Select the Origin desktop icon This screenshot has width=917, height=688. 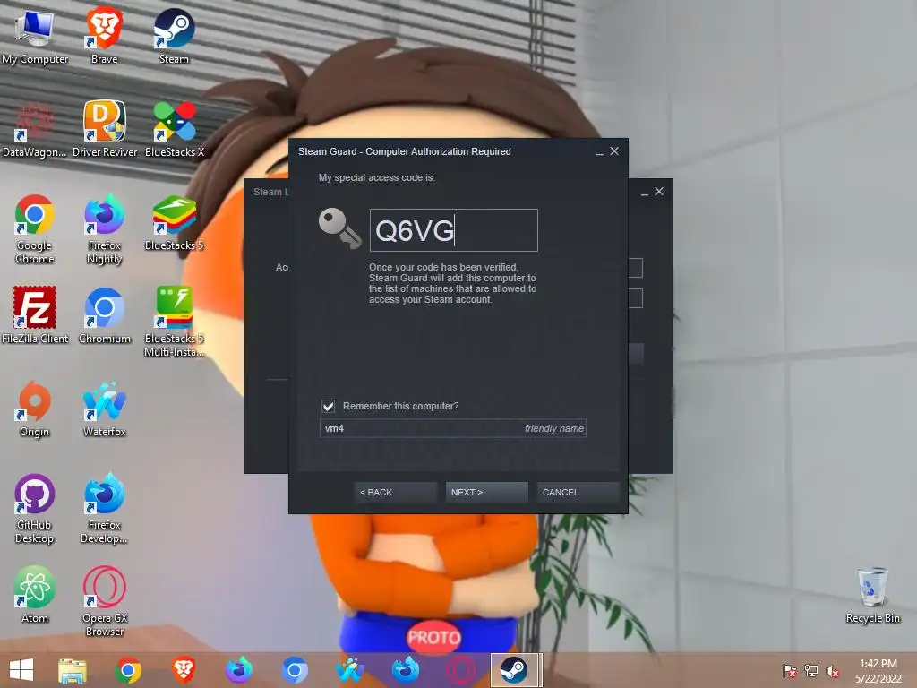35,408
